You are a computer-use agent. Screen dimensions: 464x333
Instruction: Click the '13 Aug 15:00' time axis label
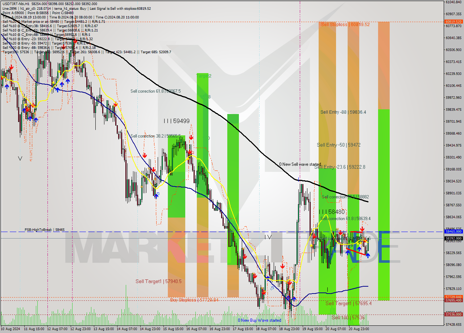(104, 329)
